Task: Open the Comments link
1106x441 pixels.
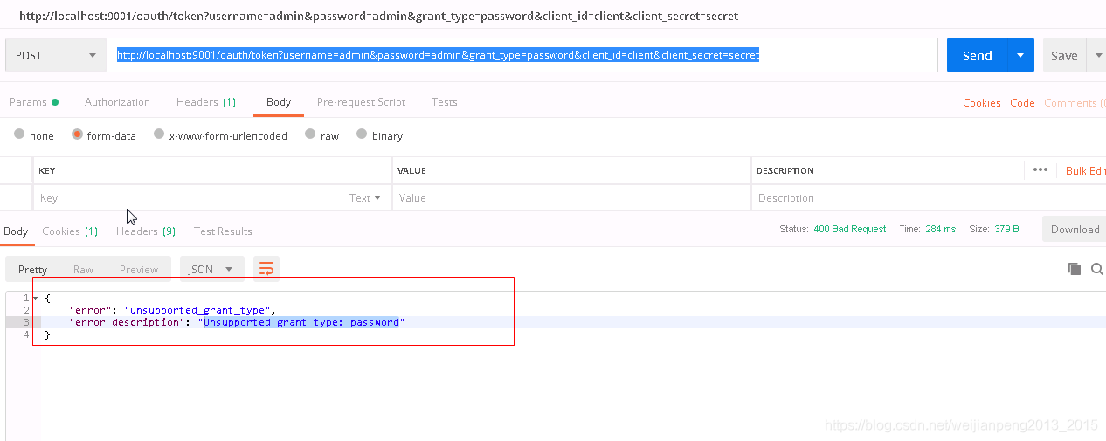Action: click(x=1075, y=103)
